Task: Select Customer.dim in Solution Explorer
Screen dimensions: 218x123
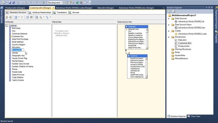Action: [x=185, y=43]
